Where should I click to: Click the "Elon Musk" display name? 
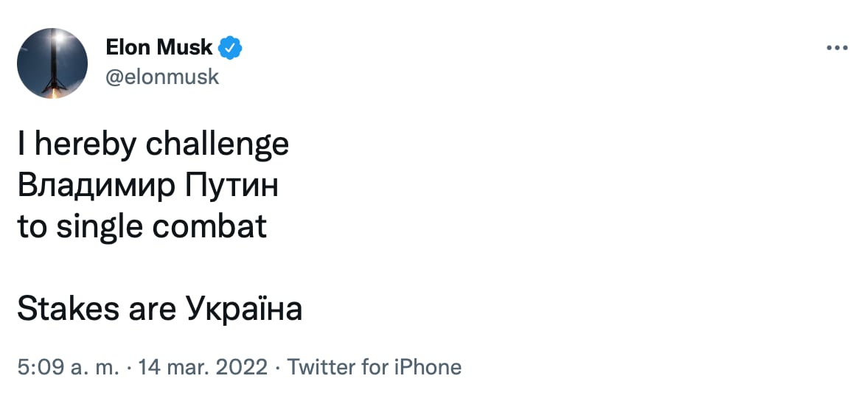click(x=159, y=49)
